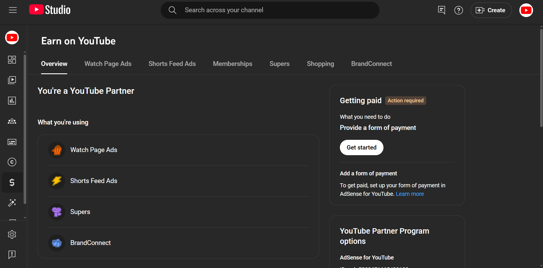Click the Shorts Feed Ads lightning icon

click(57, 181)
